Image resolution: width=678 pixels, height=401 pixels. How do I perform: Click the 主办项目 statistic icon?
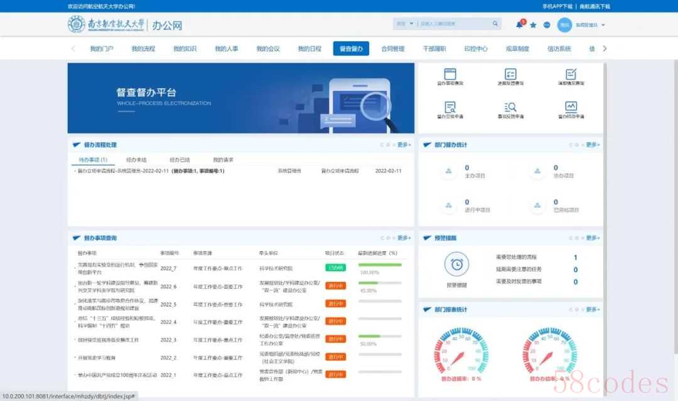click(x=448, y=171)
